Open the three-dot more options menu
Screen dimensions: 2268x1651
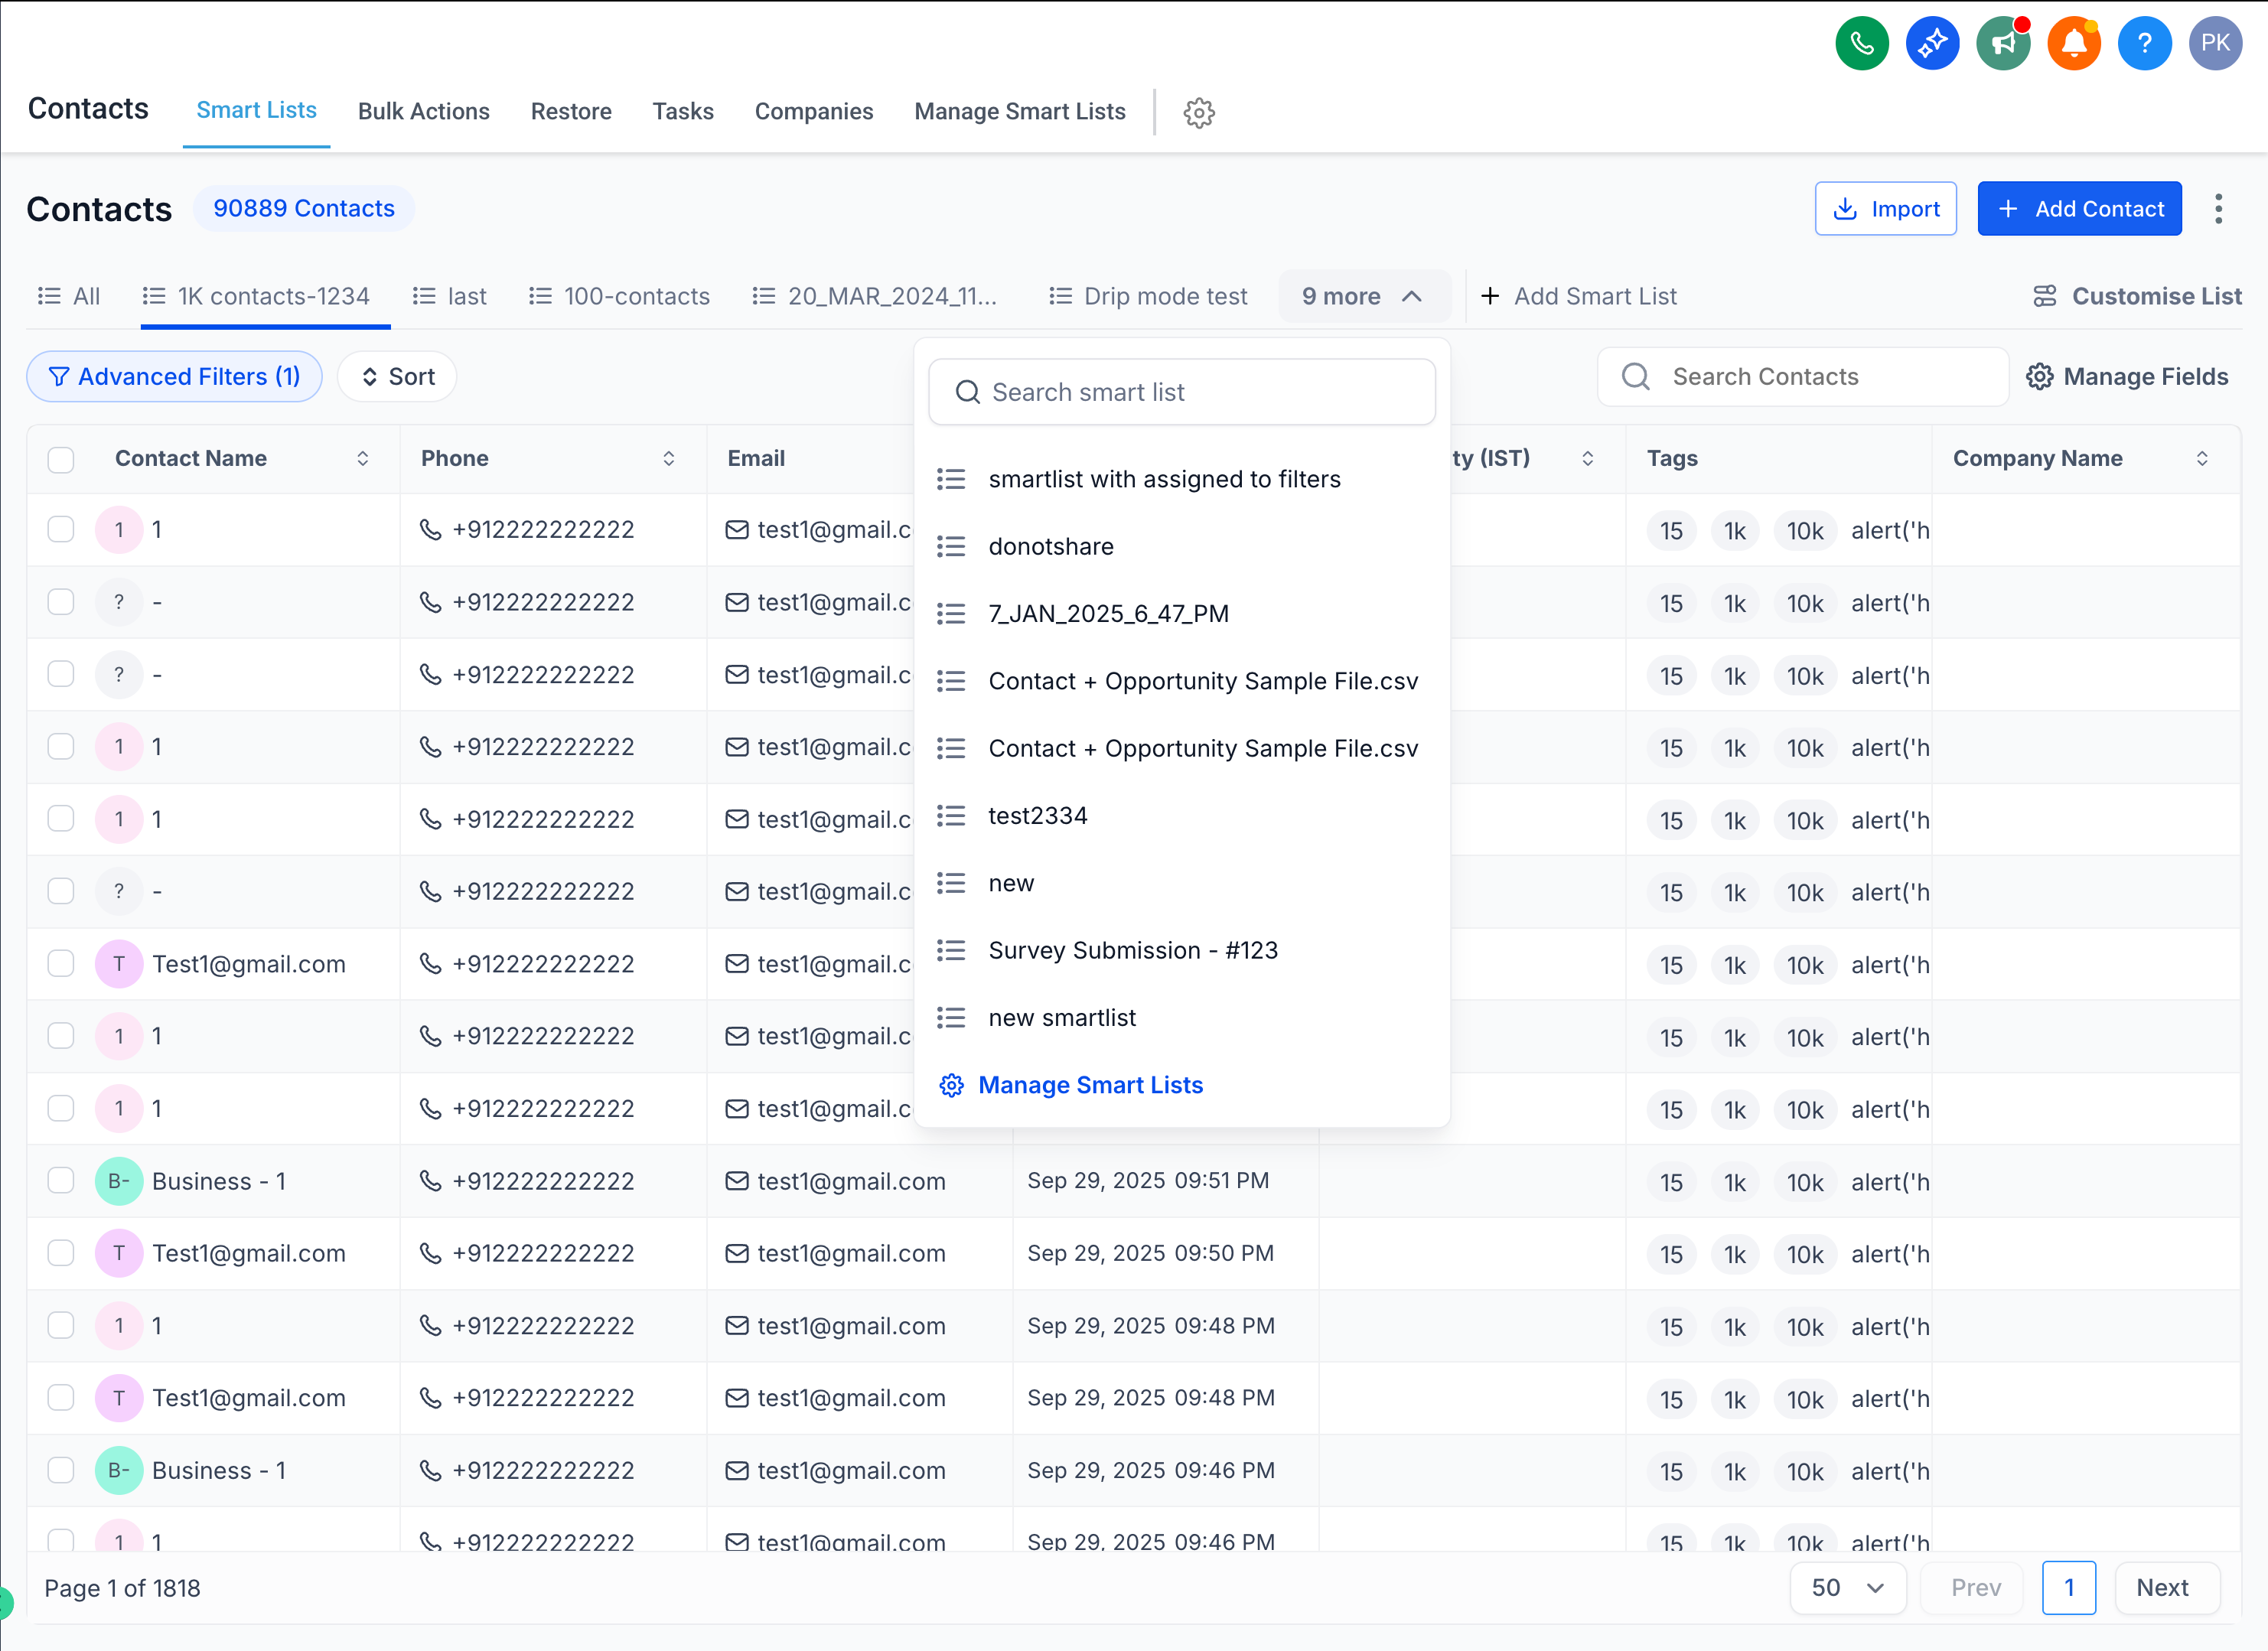tap(2218, 208)
